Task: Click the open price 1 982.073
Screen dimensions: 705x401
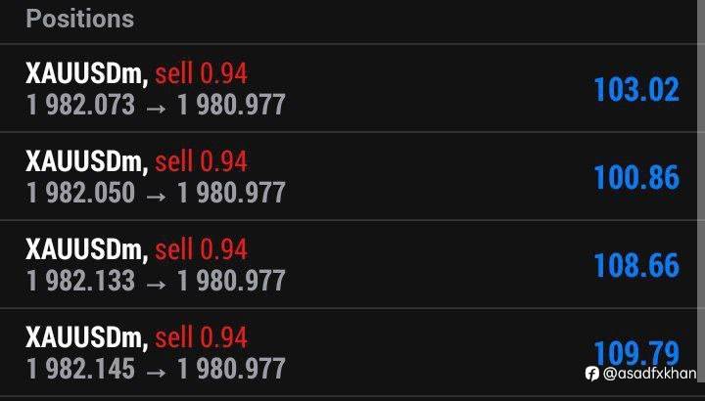Action: pos(80,105)
